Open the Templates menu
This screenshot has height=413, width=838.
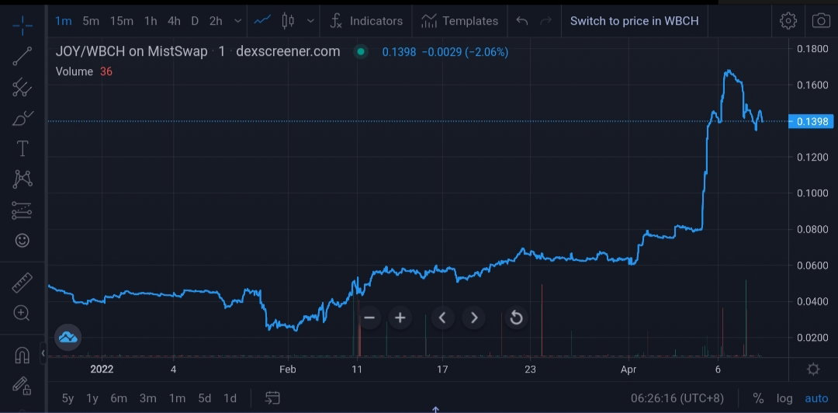459,21
